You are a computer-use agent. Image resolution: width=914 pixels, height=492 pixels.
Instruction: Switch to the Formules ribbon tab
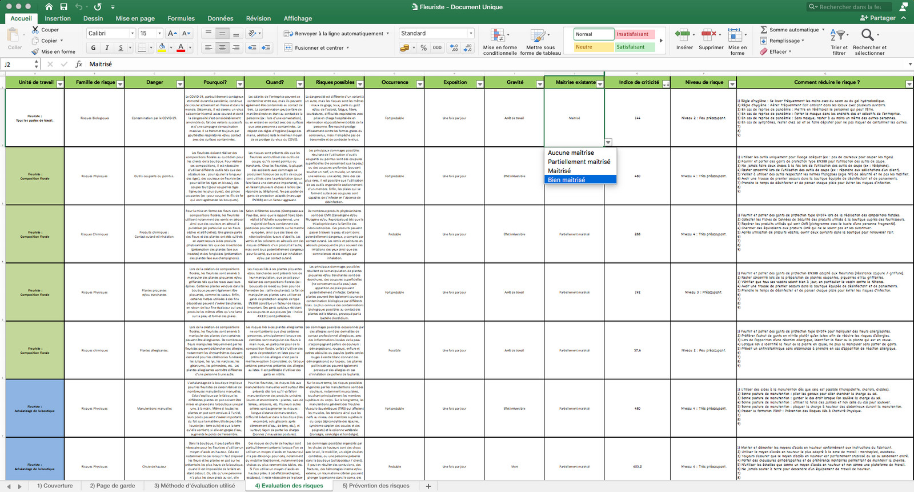(x=181, y=18)
